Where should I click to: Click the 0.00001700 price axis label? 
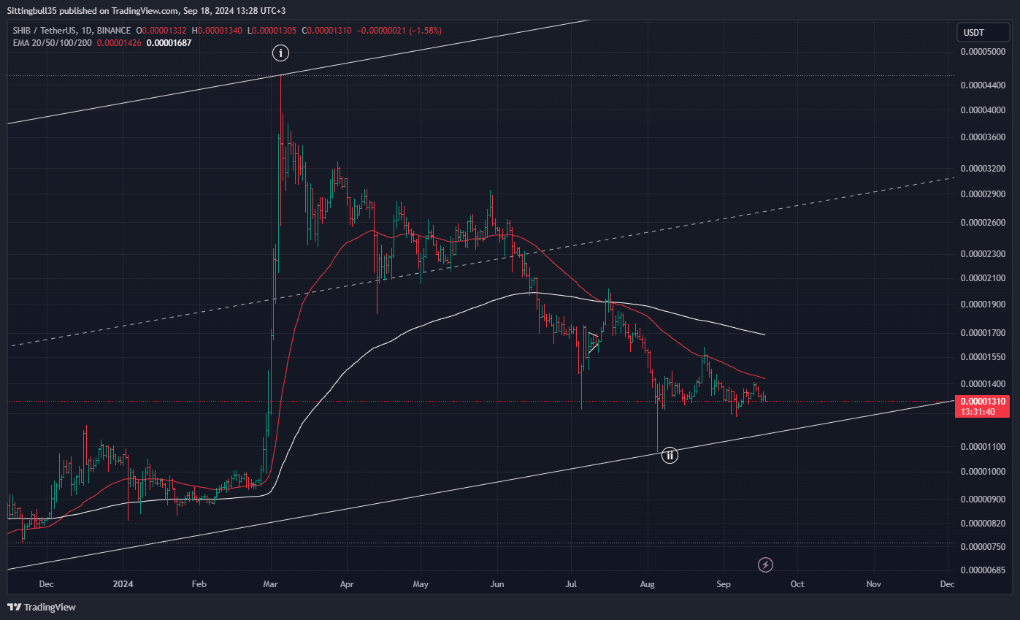(x=984, y=333)
